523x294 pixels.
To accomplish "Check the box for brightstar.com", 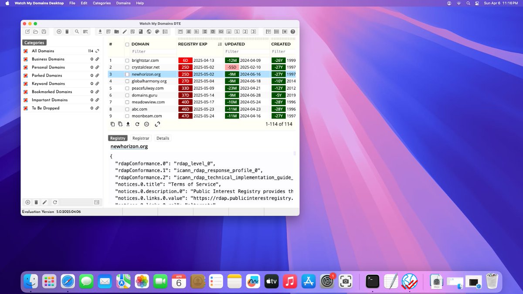I will [x=127, y=61].
